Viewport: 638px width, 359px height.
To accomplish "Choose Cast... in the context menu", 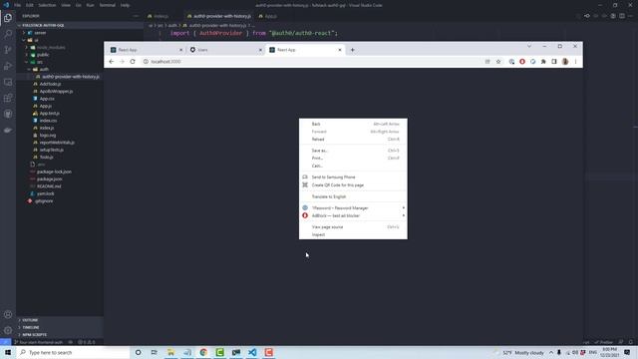I will coord(353,166).
